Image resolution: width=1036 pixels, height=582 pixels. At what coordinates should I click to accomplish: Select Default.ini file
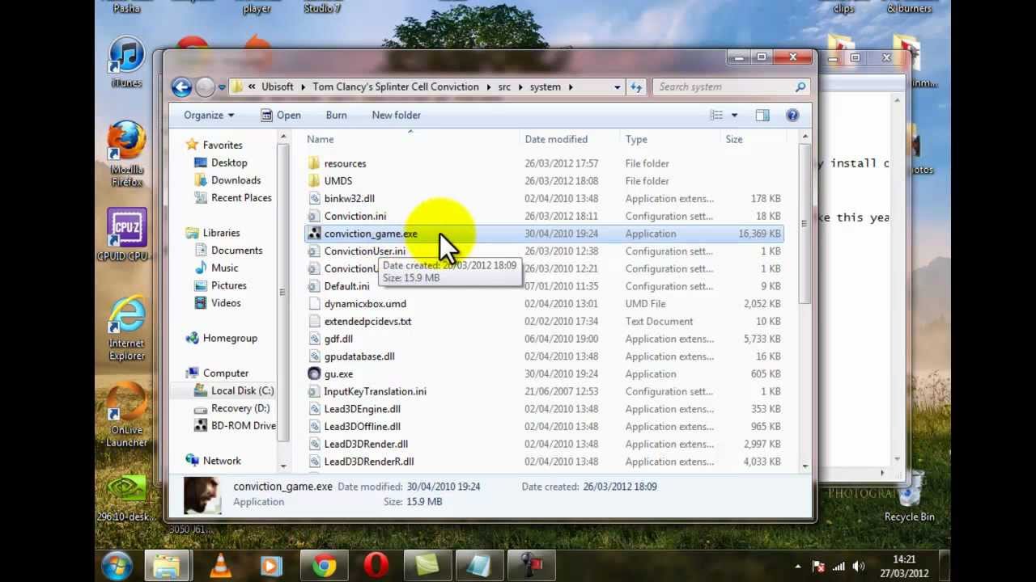click(346, 286)
